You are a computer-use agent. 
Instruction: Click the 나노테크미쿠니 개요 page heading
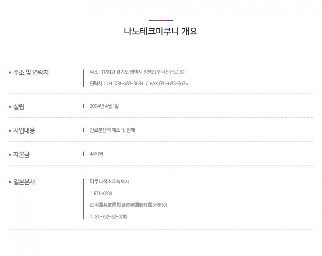[161, 31]
